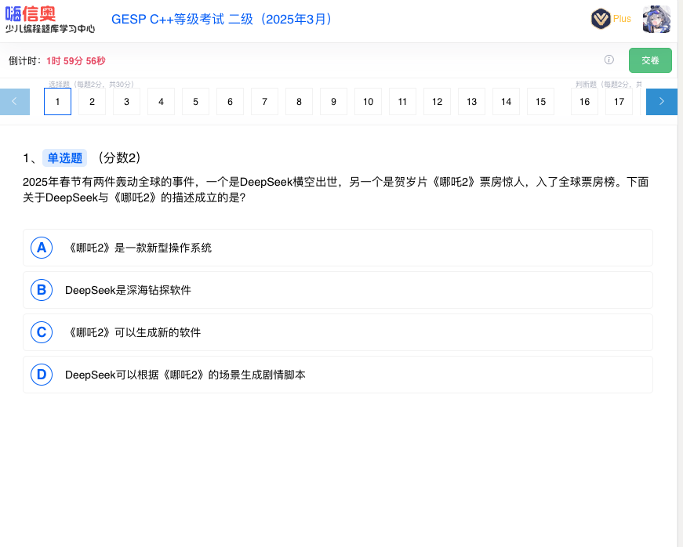Choose answer text DeepSeek可以根据《哪吒2》的场景生成剧情脚本

[x=185, y=375]
